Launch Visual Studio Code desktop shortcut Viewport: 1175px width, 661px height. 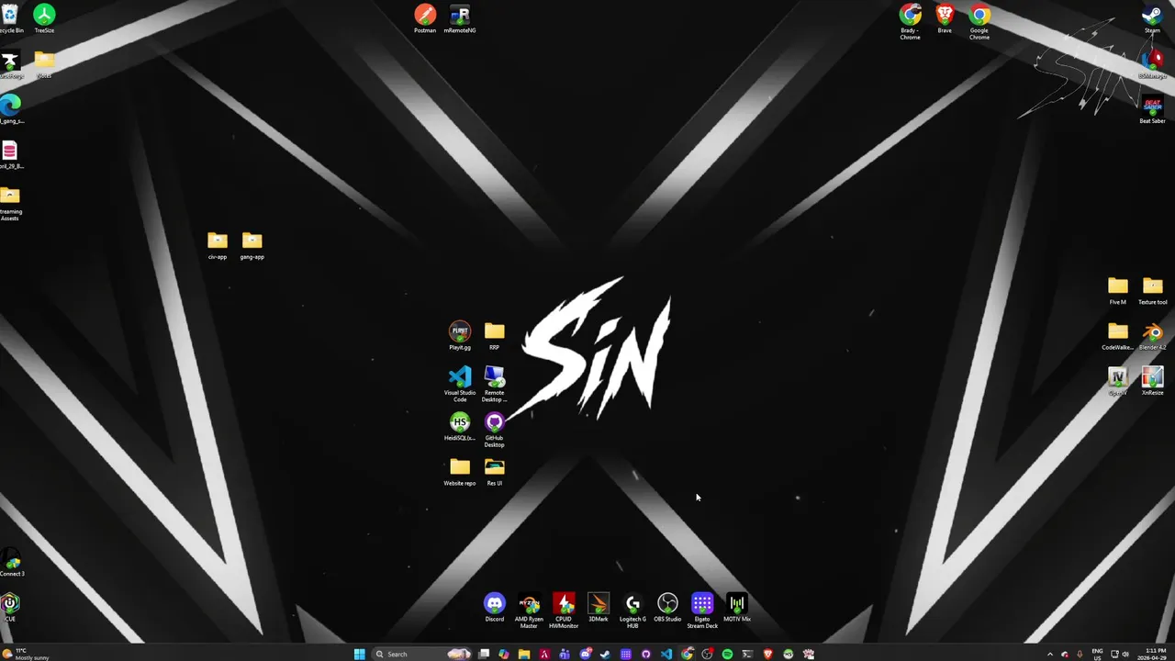point(460,384)
